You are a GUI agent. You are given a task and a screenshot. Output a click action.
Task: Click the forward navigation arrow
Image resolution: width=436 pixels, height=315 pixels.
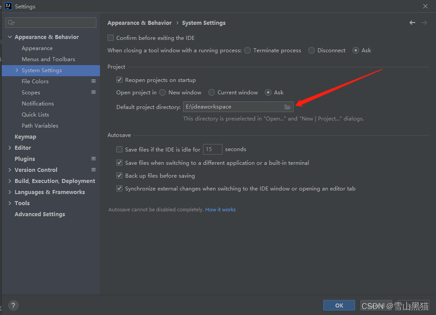(424, 23)
